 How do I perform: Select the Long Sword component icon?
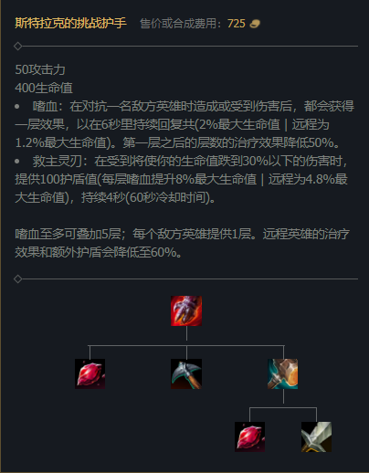click(x=316, y=436)
